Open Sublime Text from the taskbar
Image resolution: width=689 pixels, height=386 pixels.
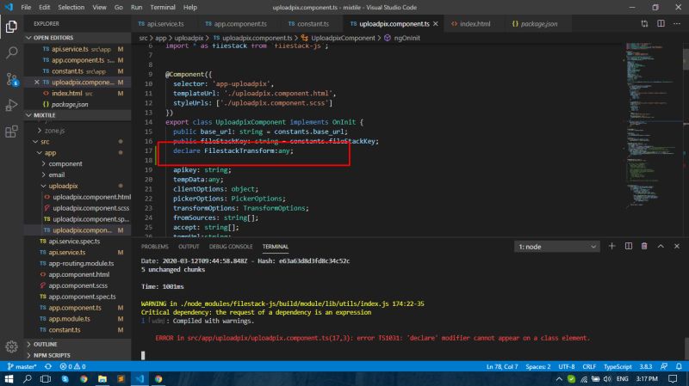click(x=121, y=378)
